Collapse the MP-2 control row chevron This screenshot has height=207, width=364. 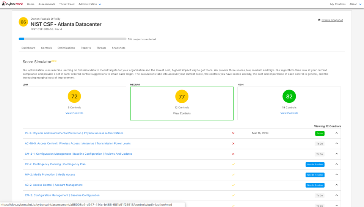(337, 174)
